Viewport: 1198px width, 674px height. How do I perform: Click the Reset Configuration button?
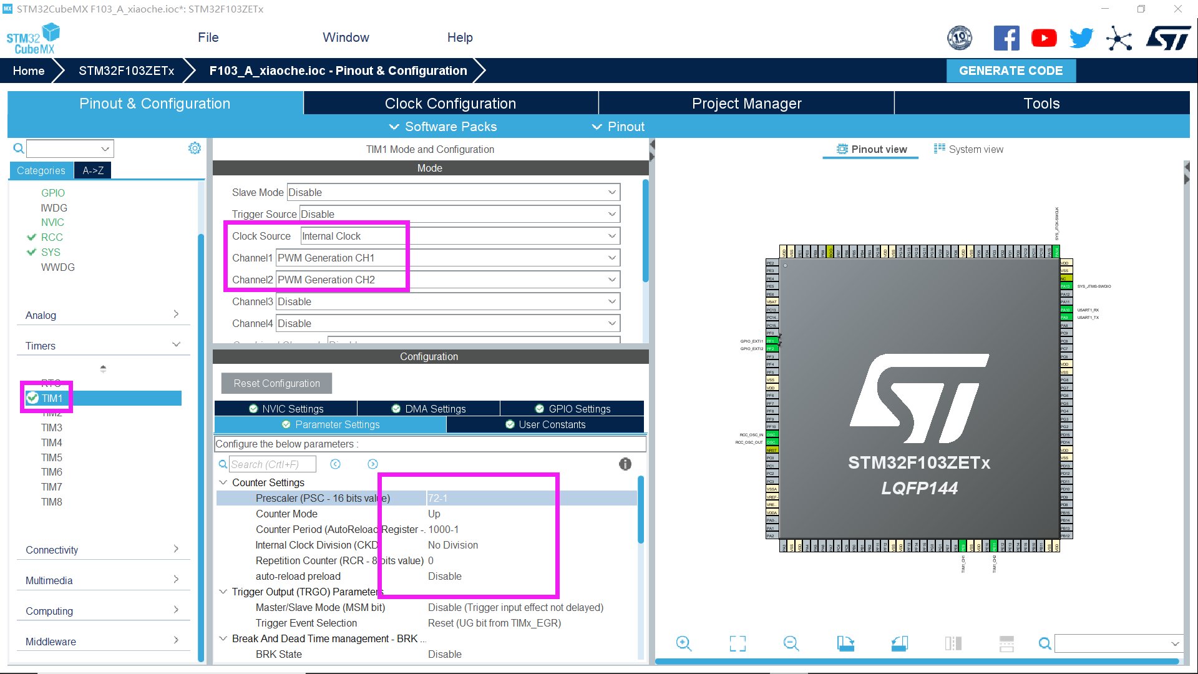point(276,383)
